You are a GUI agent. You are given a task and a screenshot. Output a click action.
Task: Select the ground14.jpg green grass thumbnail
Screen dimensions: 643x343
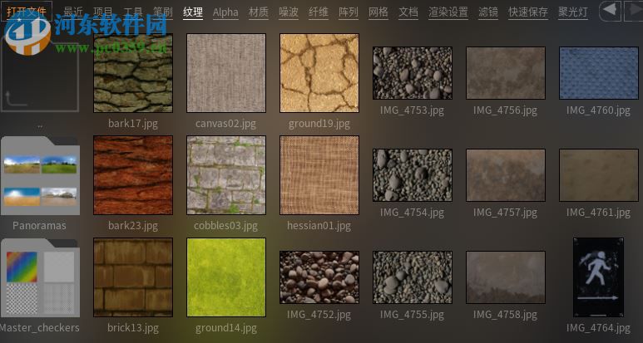click(226, 277)
